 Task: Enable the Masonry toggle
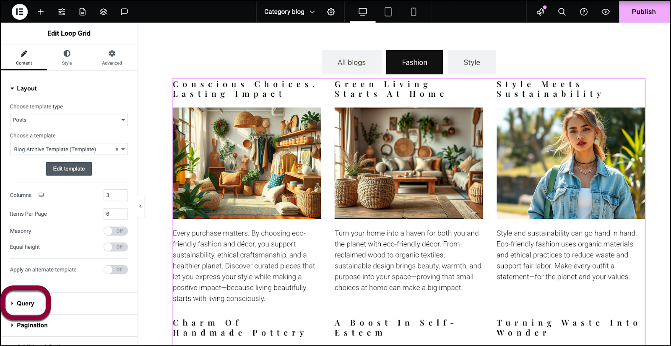(x=116, y=231)
